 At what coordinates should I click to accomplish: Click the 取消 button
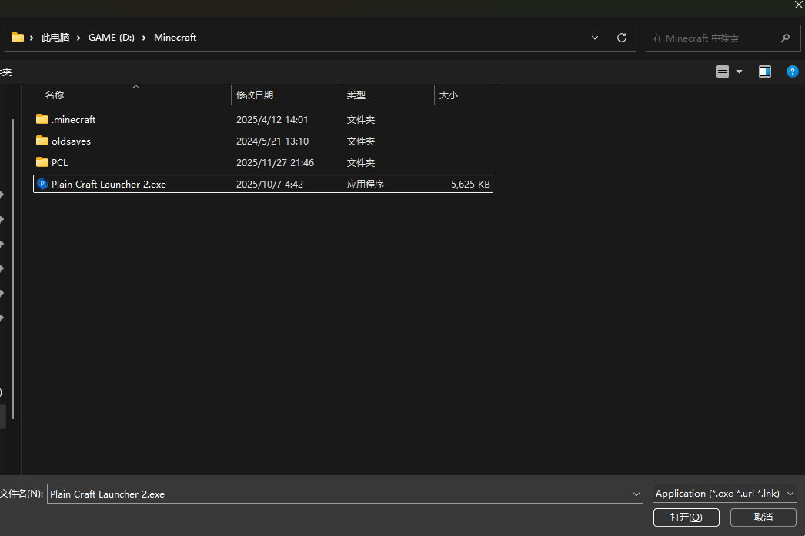763,517
